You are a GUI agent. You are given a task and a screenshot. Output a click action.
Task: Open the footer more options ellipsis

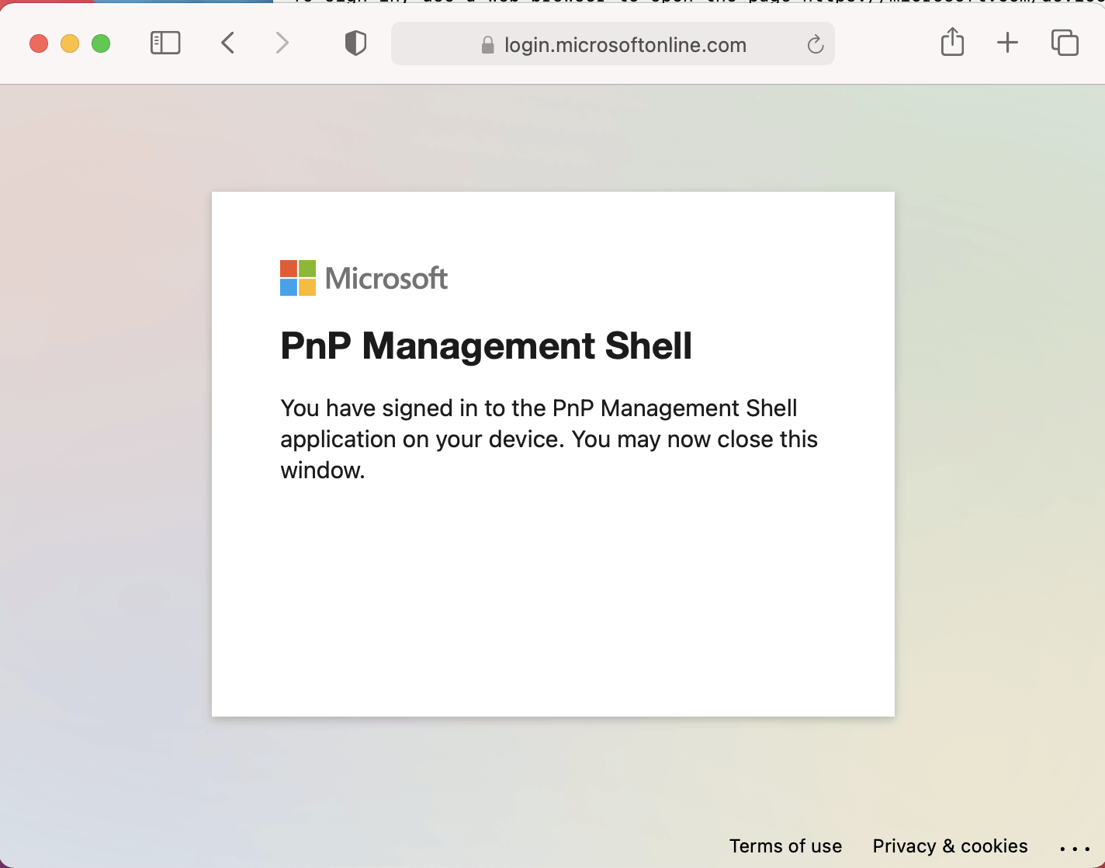[x=1075, y=849]
